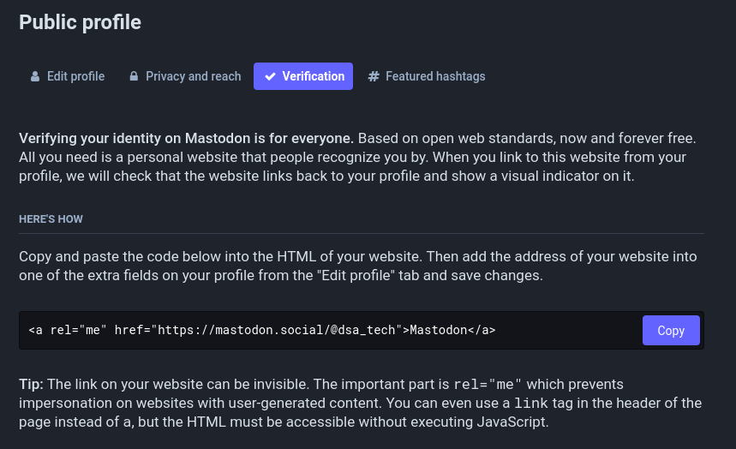Open the Edit profile tab

coord(75,76)
